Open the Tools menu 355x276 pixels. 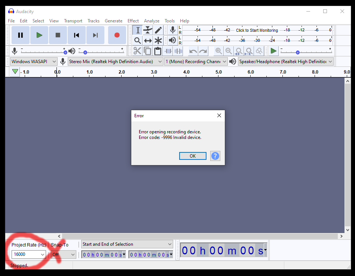click(x=169, y=21)
